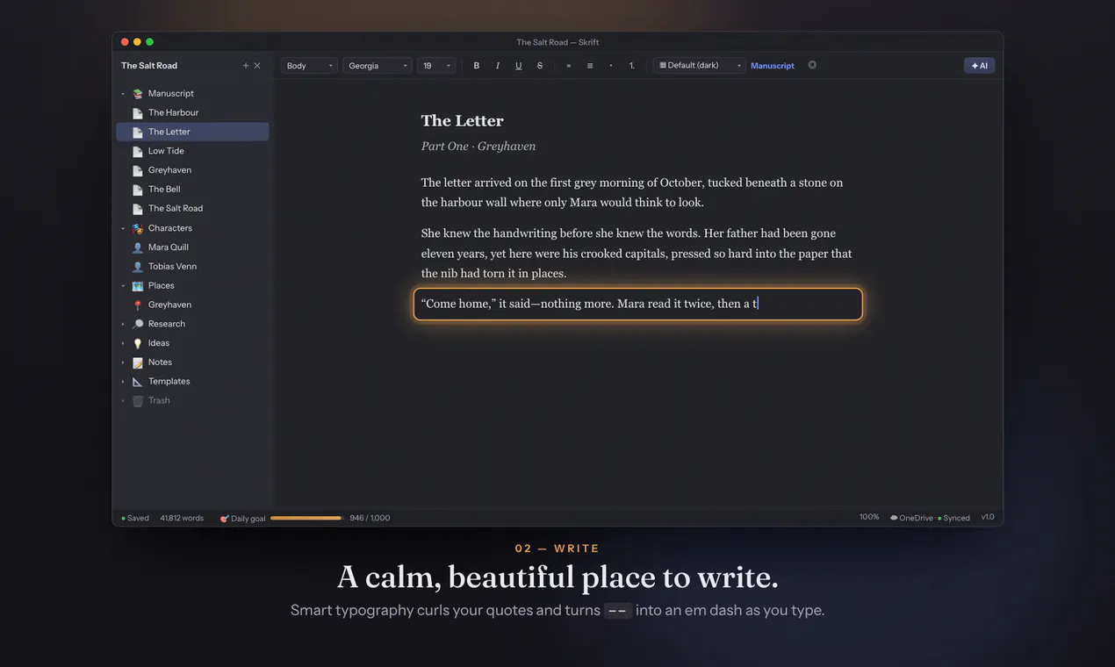Click the OneDrive cloud icon in status bar
The image size is (1115, 667).
point(894,518)
